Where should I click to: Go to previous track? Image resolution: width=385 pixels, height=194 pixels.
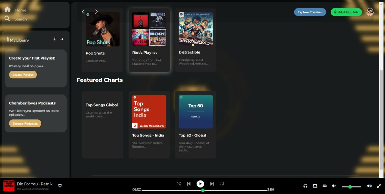(189, 184)
